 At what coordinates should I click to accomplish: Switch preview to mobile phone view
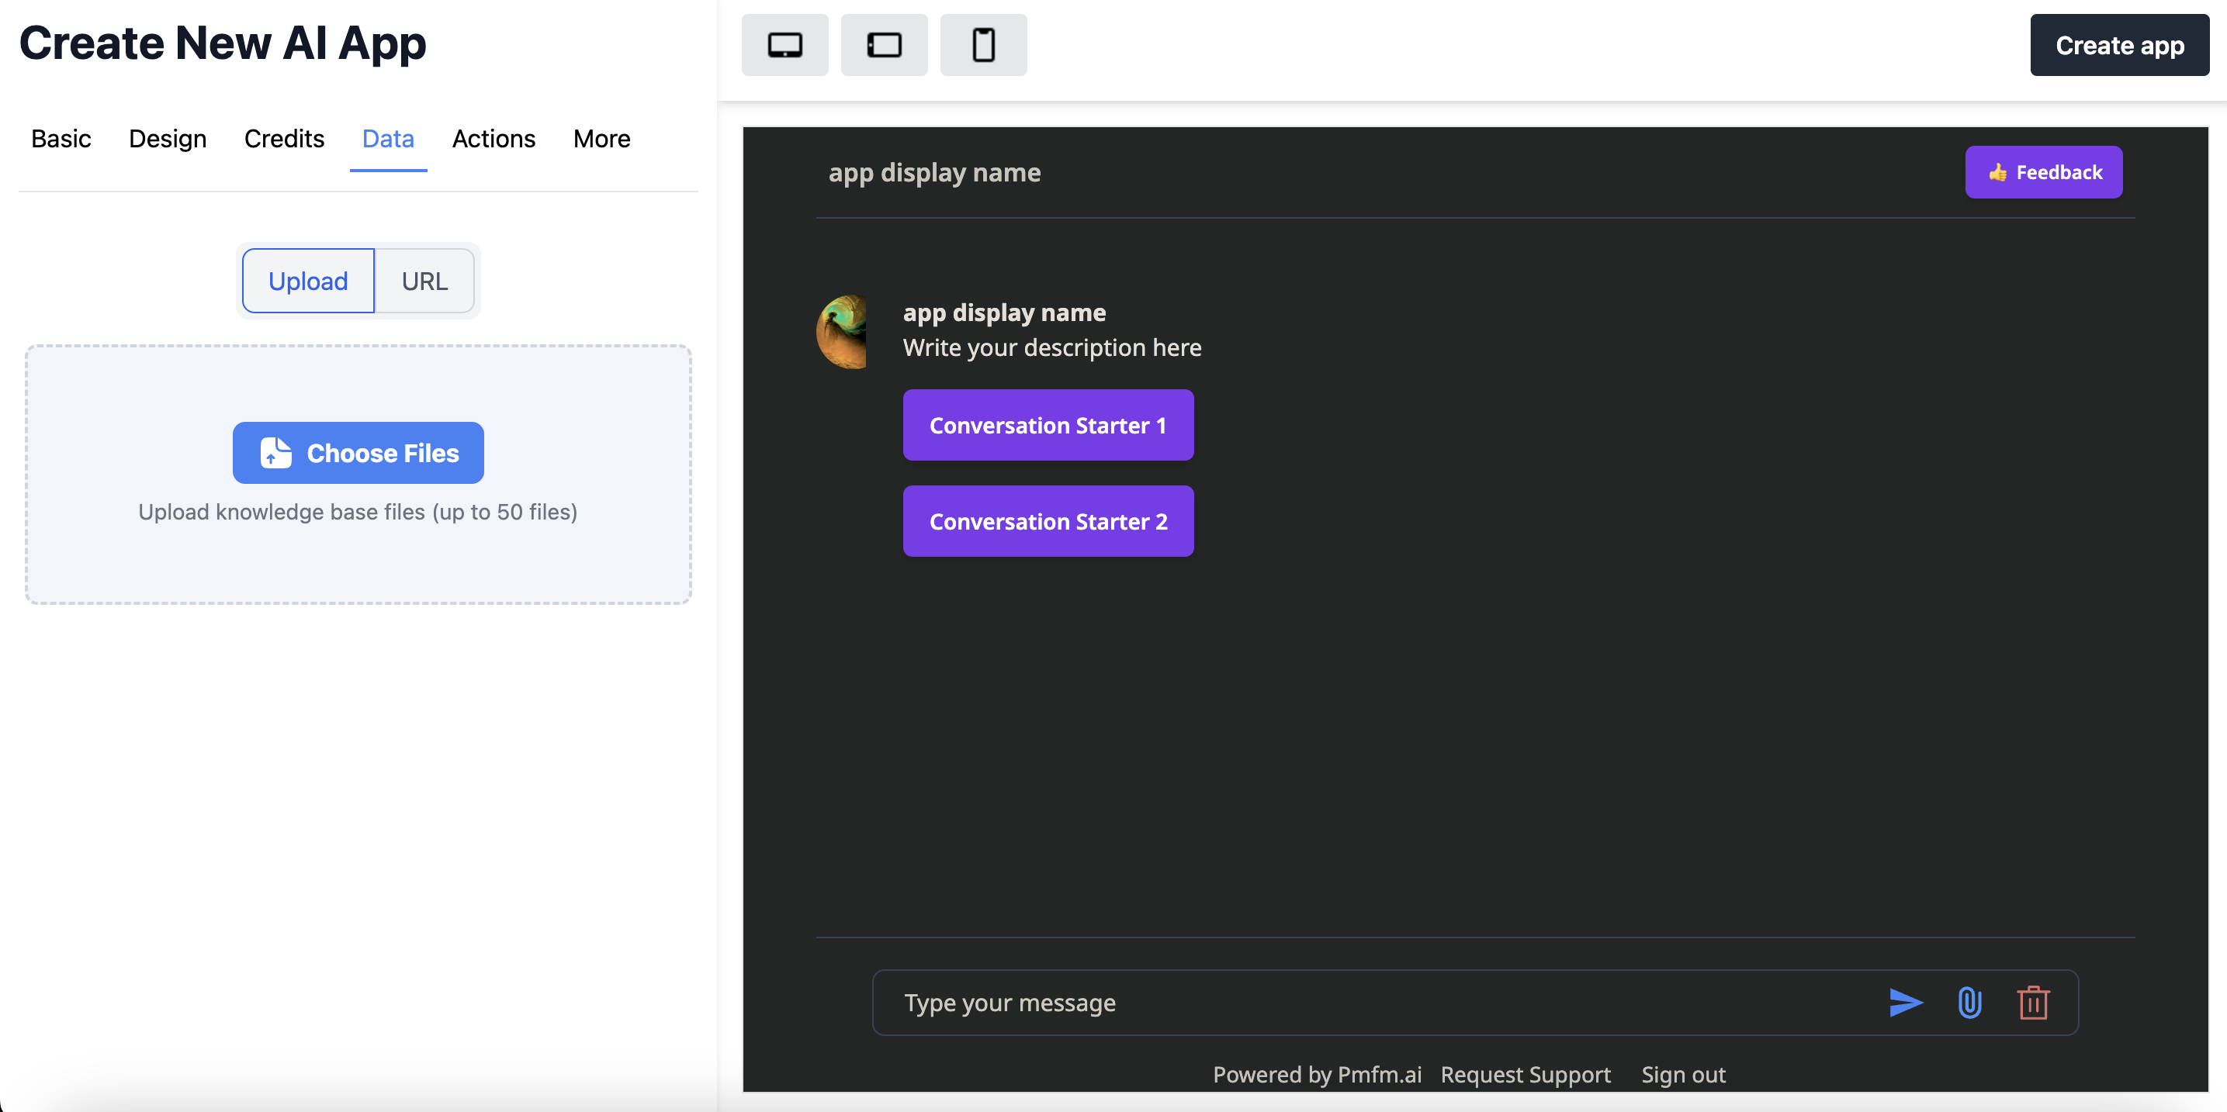(x=983, y=44)
